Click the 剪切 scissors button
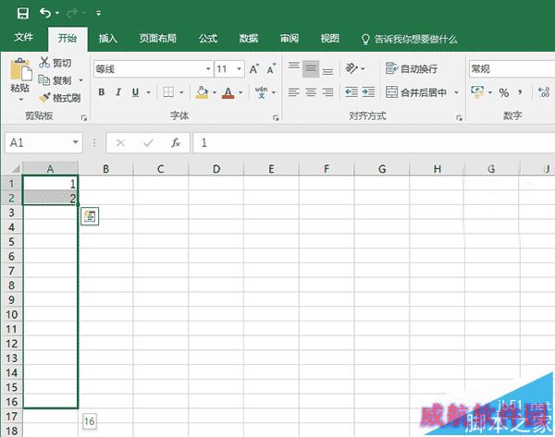The image size is (555, 437). tap(55, 63)
